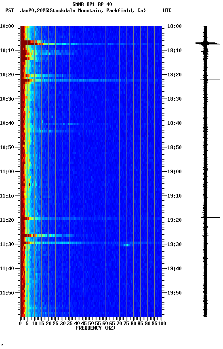
Task: Click the 10:20 PST time label
Action: point(7,75)
